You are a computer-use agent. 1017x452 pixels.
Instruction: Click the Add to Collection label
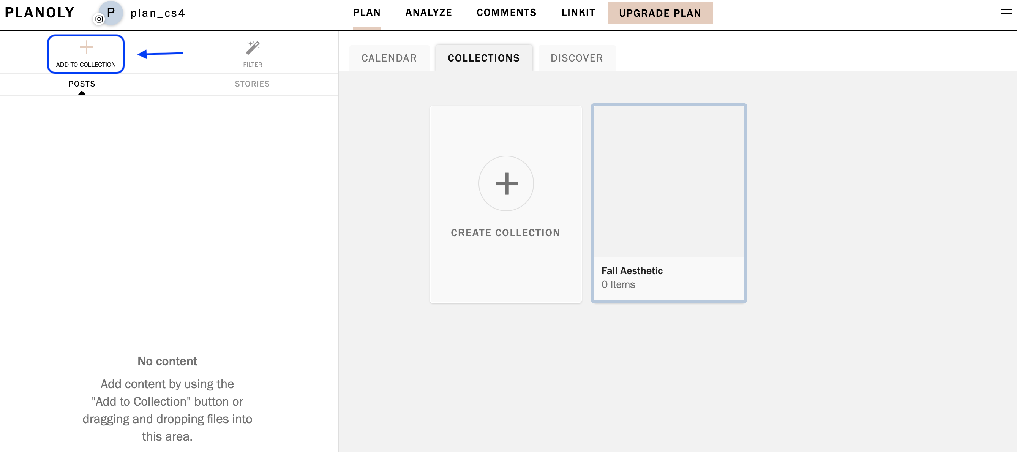point(86,64)
